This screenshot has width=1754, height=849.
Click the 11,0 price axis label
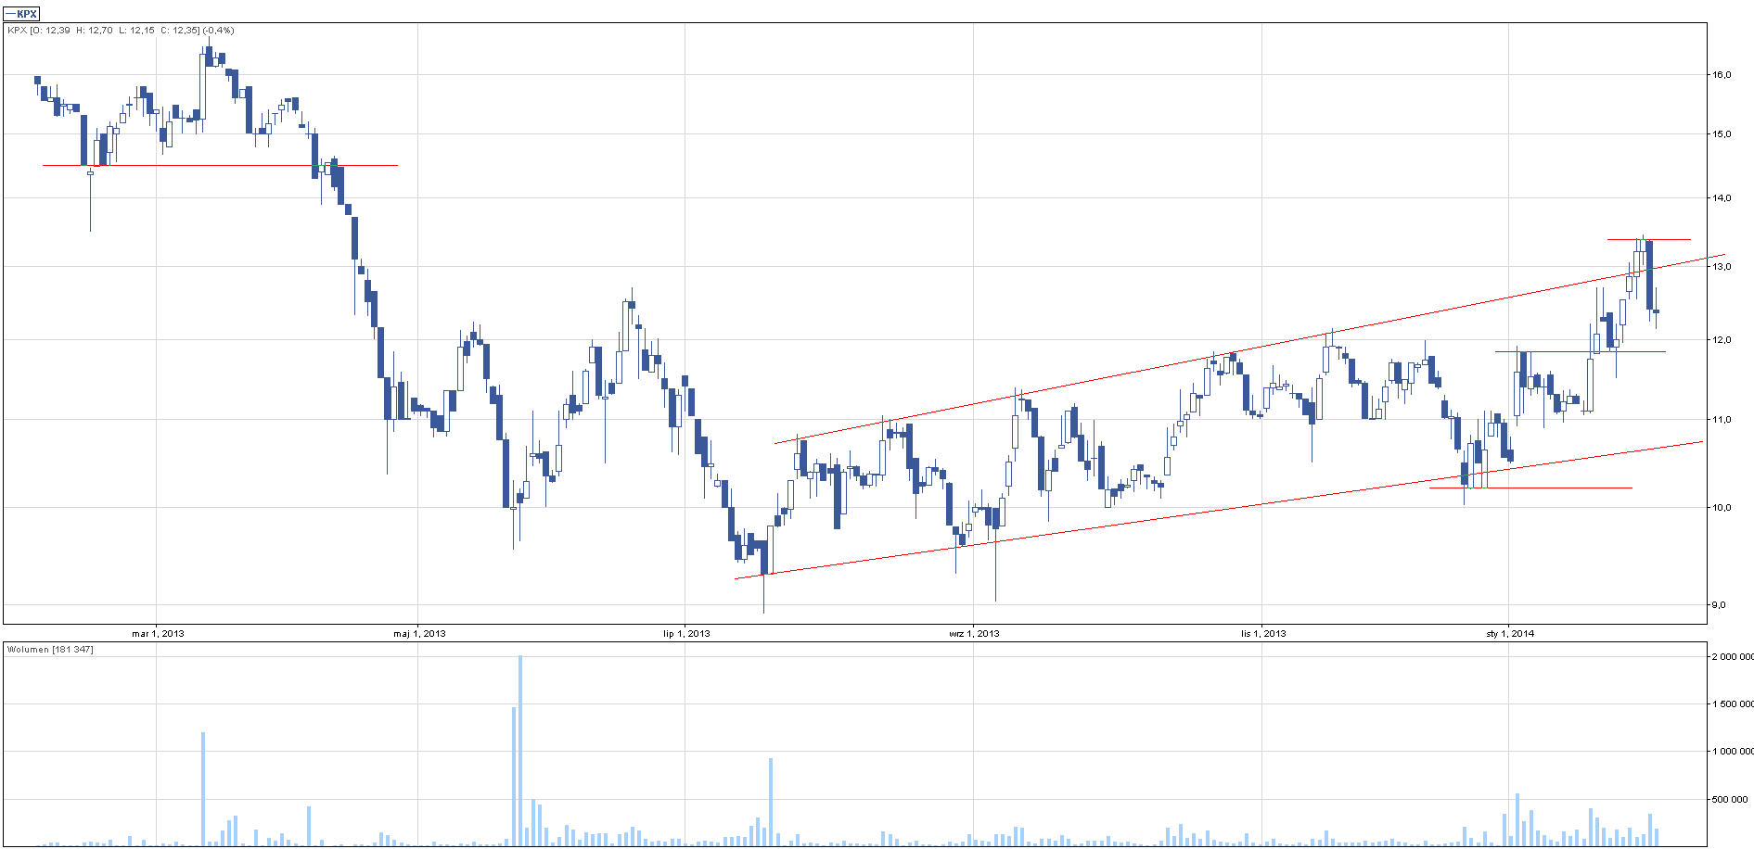pos(1722,420)
